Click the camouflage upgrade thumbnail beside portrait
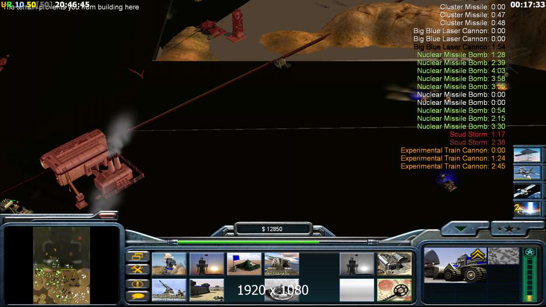 coord(503,256)
